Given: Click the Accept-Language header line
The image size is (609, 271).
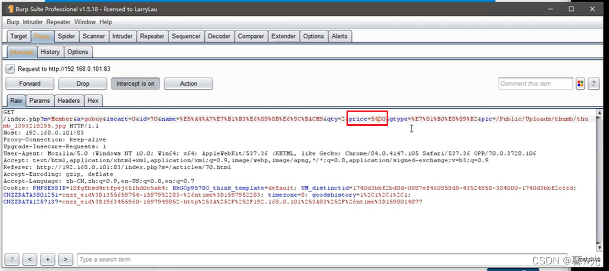Looking at the screenshot, I should pos(99,181).
